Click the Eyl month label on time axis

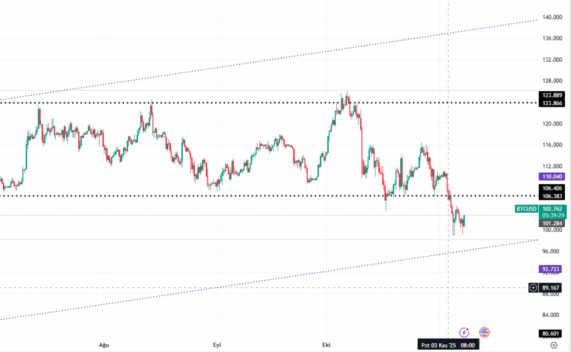(216, 345)
